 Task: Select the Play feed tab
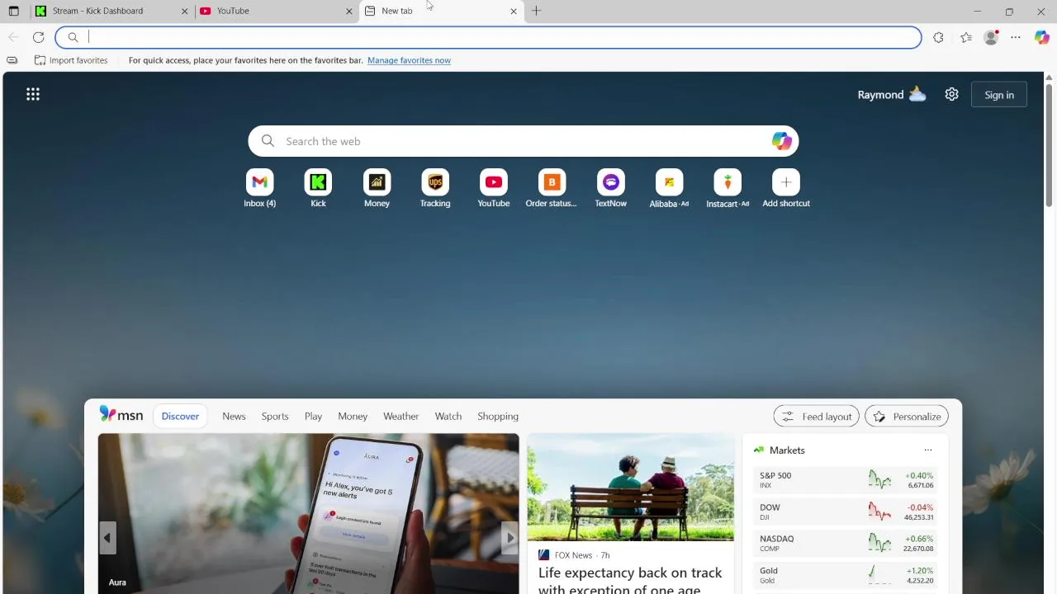(x=313, y=417)
